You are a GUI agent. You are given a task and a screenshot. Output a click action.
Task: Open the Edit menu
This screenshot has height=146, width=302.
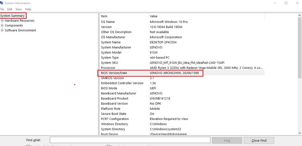tap(10, 9)
